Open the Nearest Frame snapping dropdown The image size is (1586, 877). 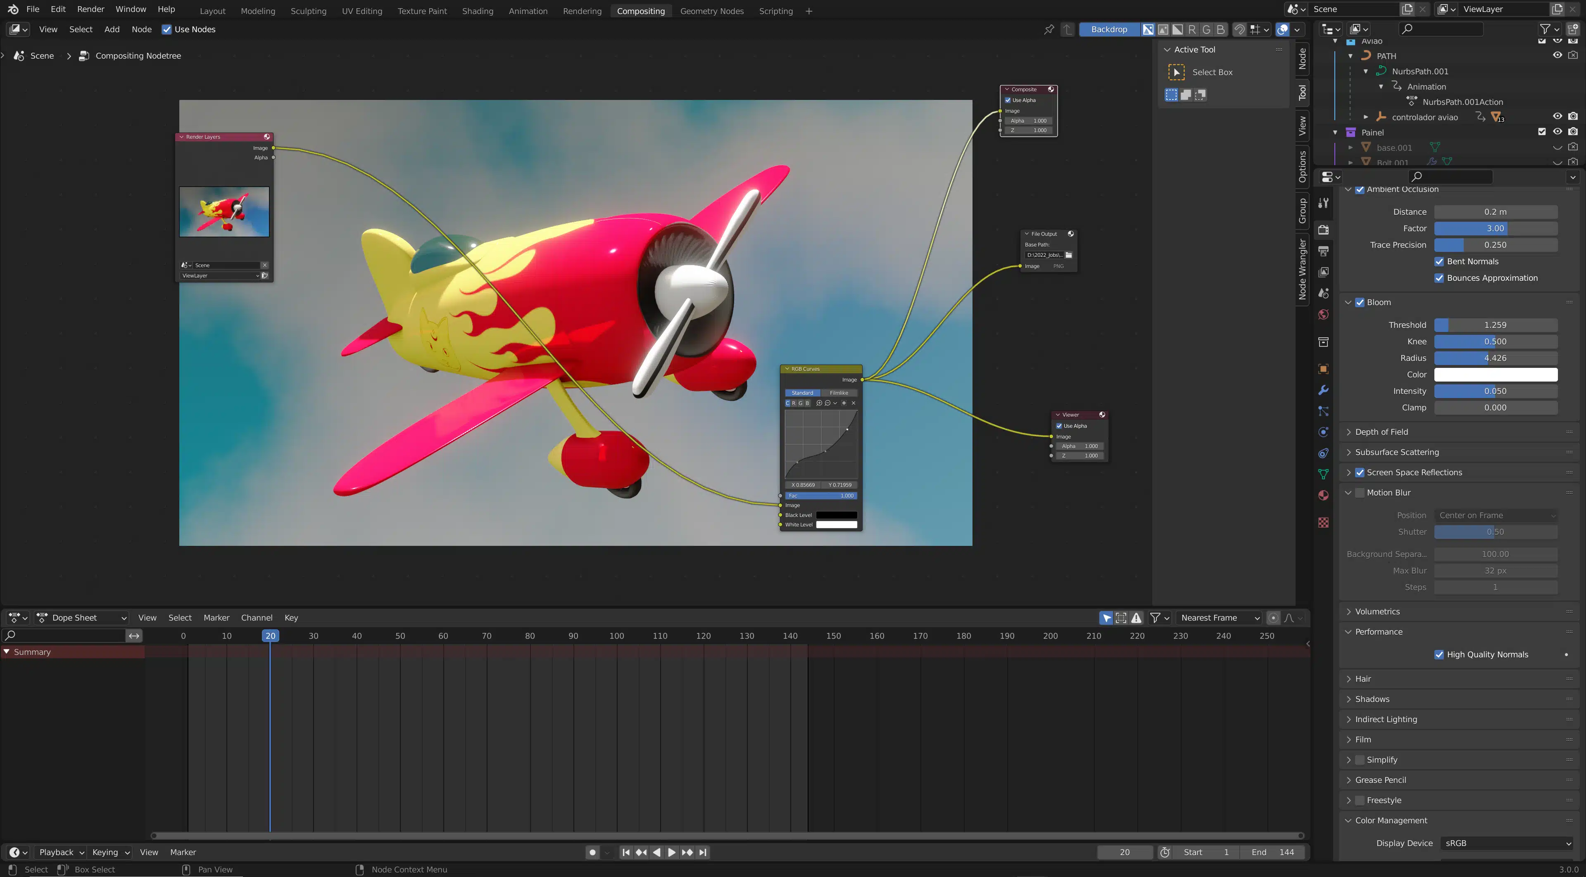(x=1219, y=618)
